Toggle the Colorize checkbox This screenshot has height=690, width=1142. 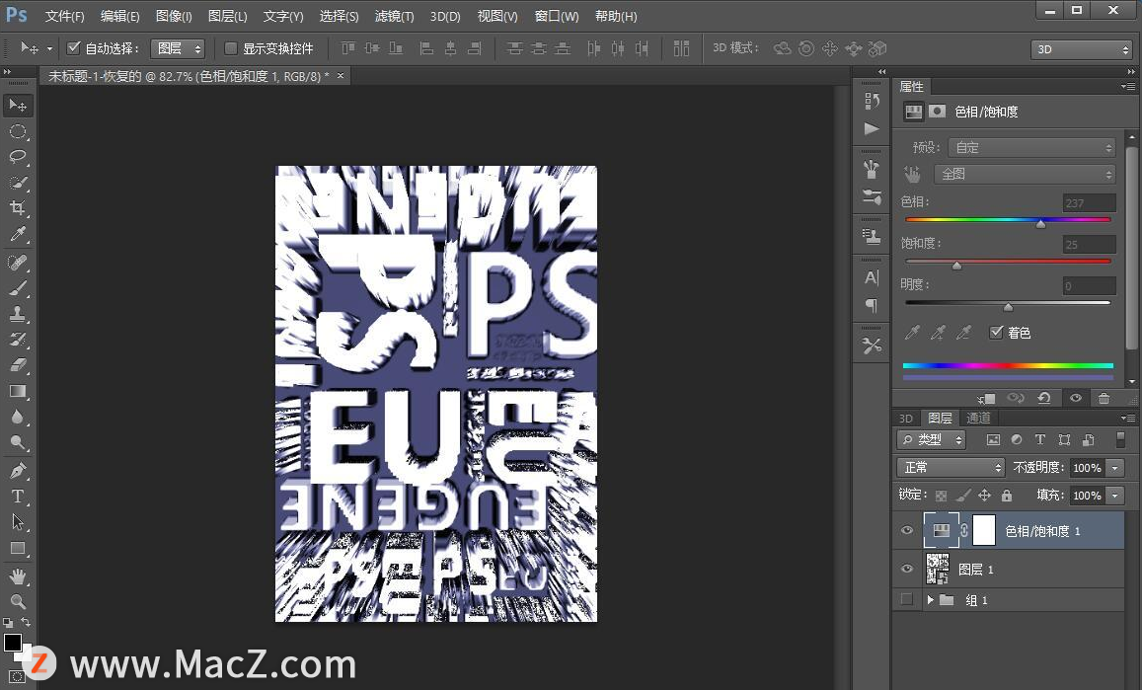[x=996, y=333]
